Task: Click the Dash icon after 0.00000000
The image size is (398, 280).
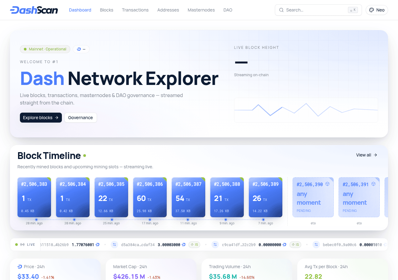Action: pyautogui.click(x=284, y=245)
